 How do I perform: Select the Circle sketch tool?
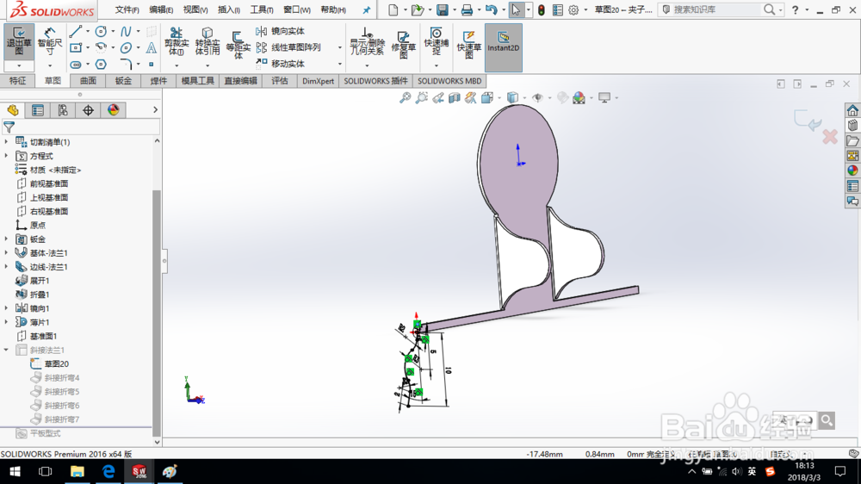tap(101, 31)
